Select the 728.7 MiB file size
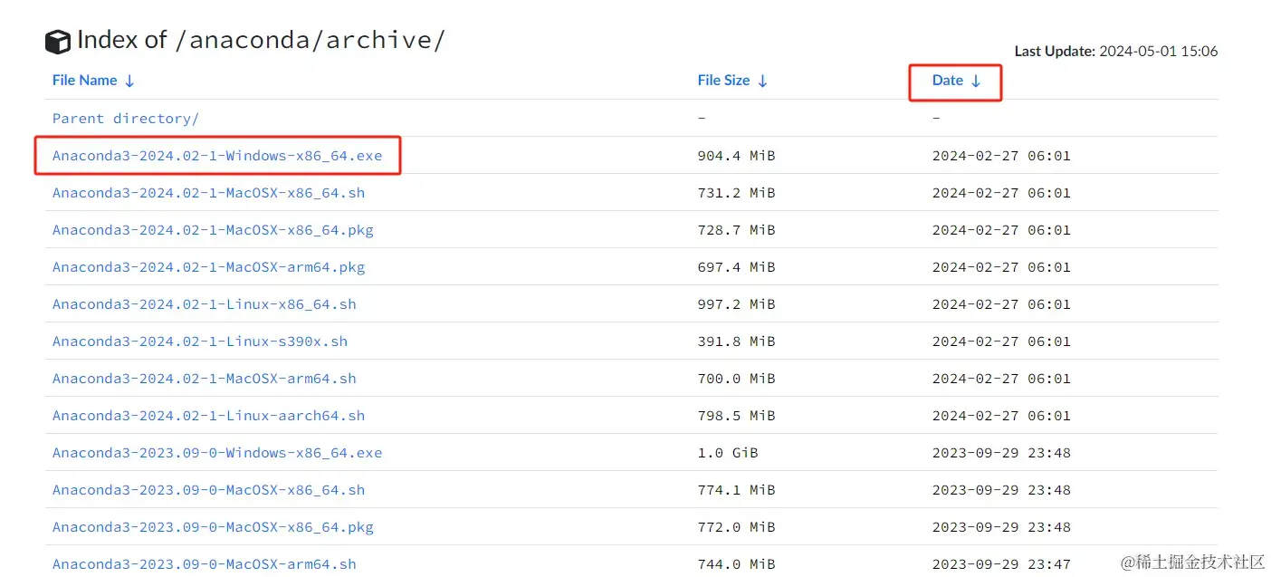 tap(737, 229)
